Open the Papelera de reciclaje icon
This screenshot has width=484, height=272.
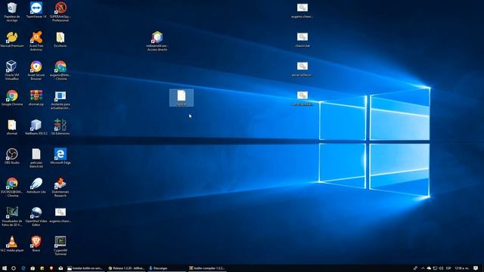(x=12, y=12)
